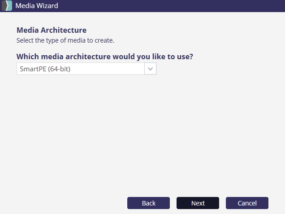Click the chevron icon in the architecture selector

150,69
